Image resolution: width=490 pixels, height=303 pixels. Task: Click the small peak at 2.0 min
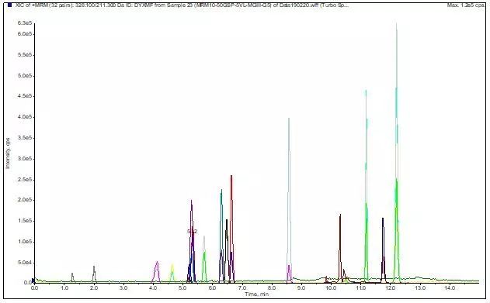(x=94, y=274)
